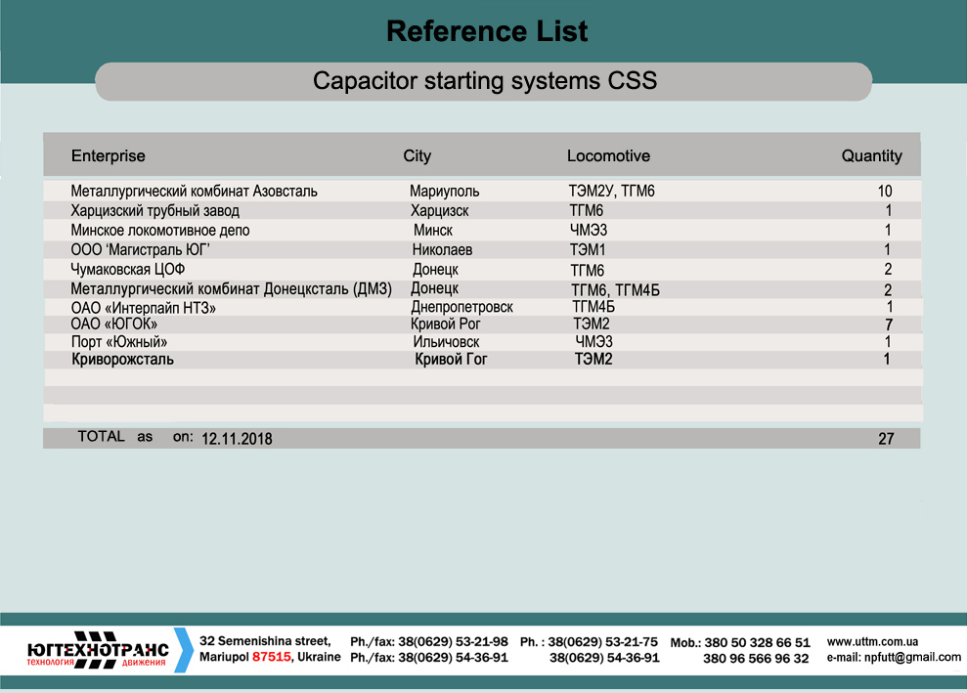Image resolution: width=967 pixels, height=693 pixels.
Task: Click the Capacitor starting systems CSS heading
Action: (485, 81)
